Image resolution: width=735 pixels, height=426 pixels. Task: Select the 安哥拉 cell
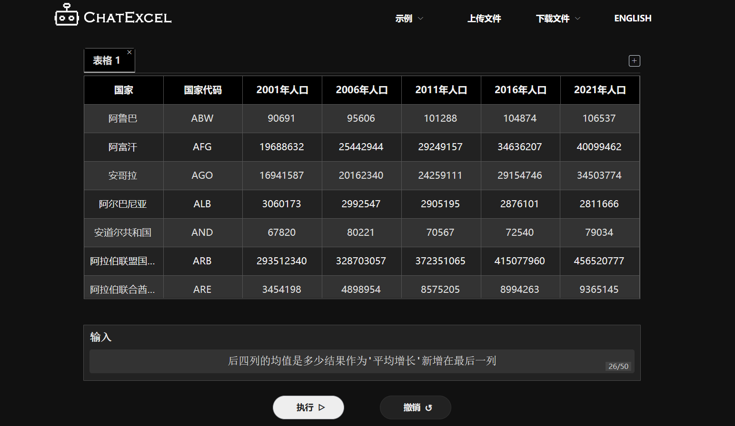(x=123, y=175)
